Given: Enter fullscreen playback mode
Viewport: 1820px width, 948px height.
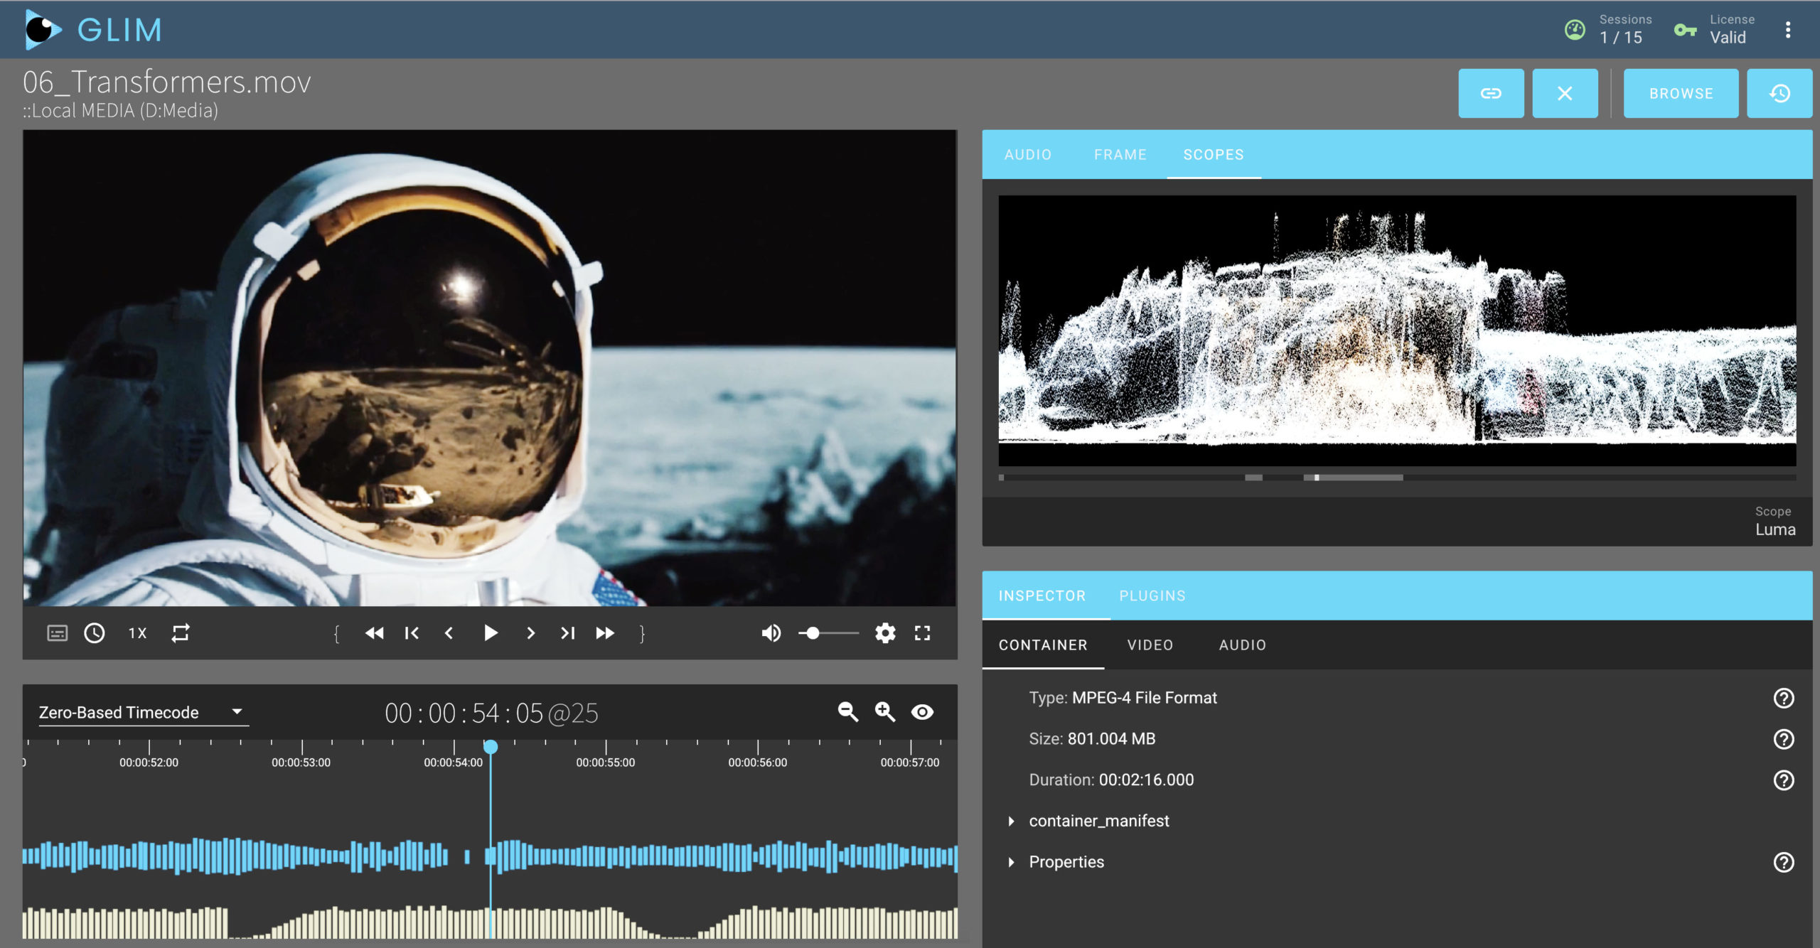Looking at the screenshot, I should point(922,632).
